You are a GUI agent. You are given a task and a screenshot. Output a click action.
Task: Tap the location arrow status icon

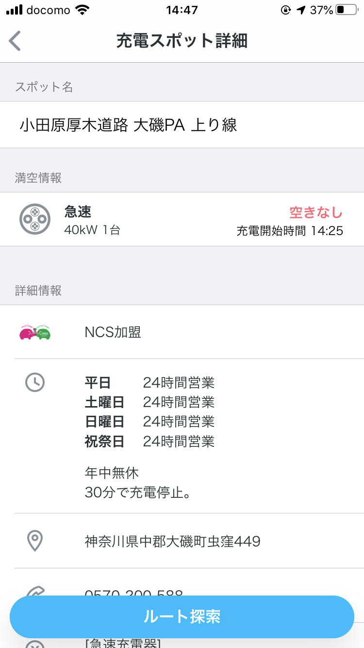click(301, 10)
